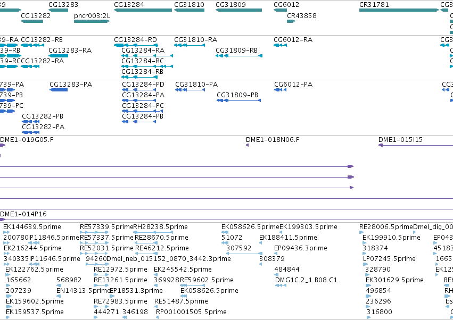Click EST RE28670.5prime
The image size is (453, 320).
[x=146, y=243]
